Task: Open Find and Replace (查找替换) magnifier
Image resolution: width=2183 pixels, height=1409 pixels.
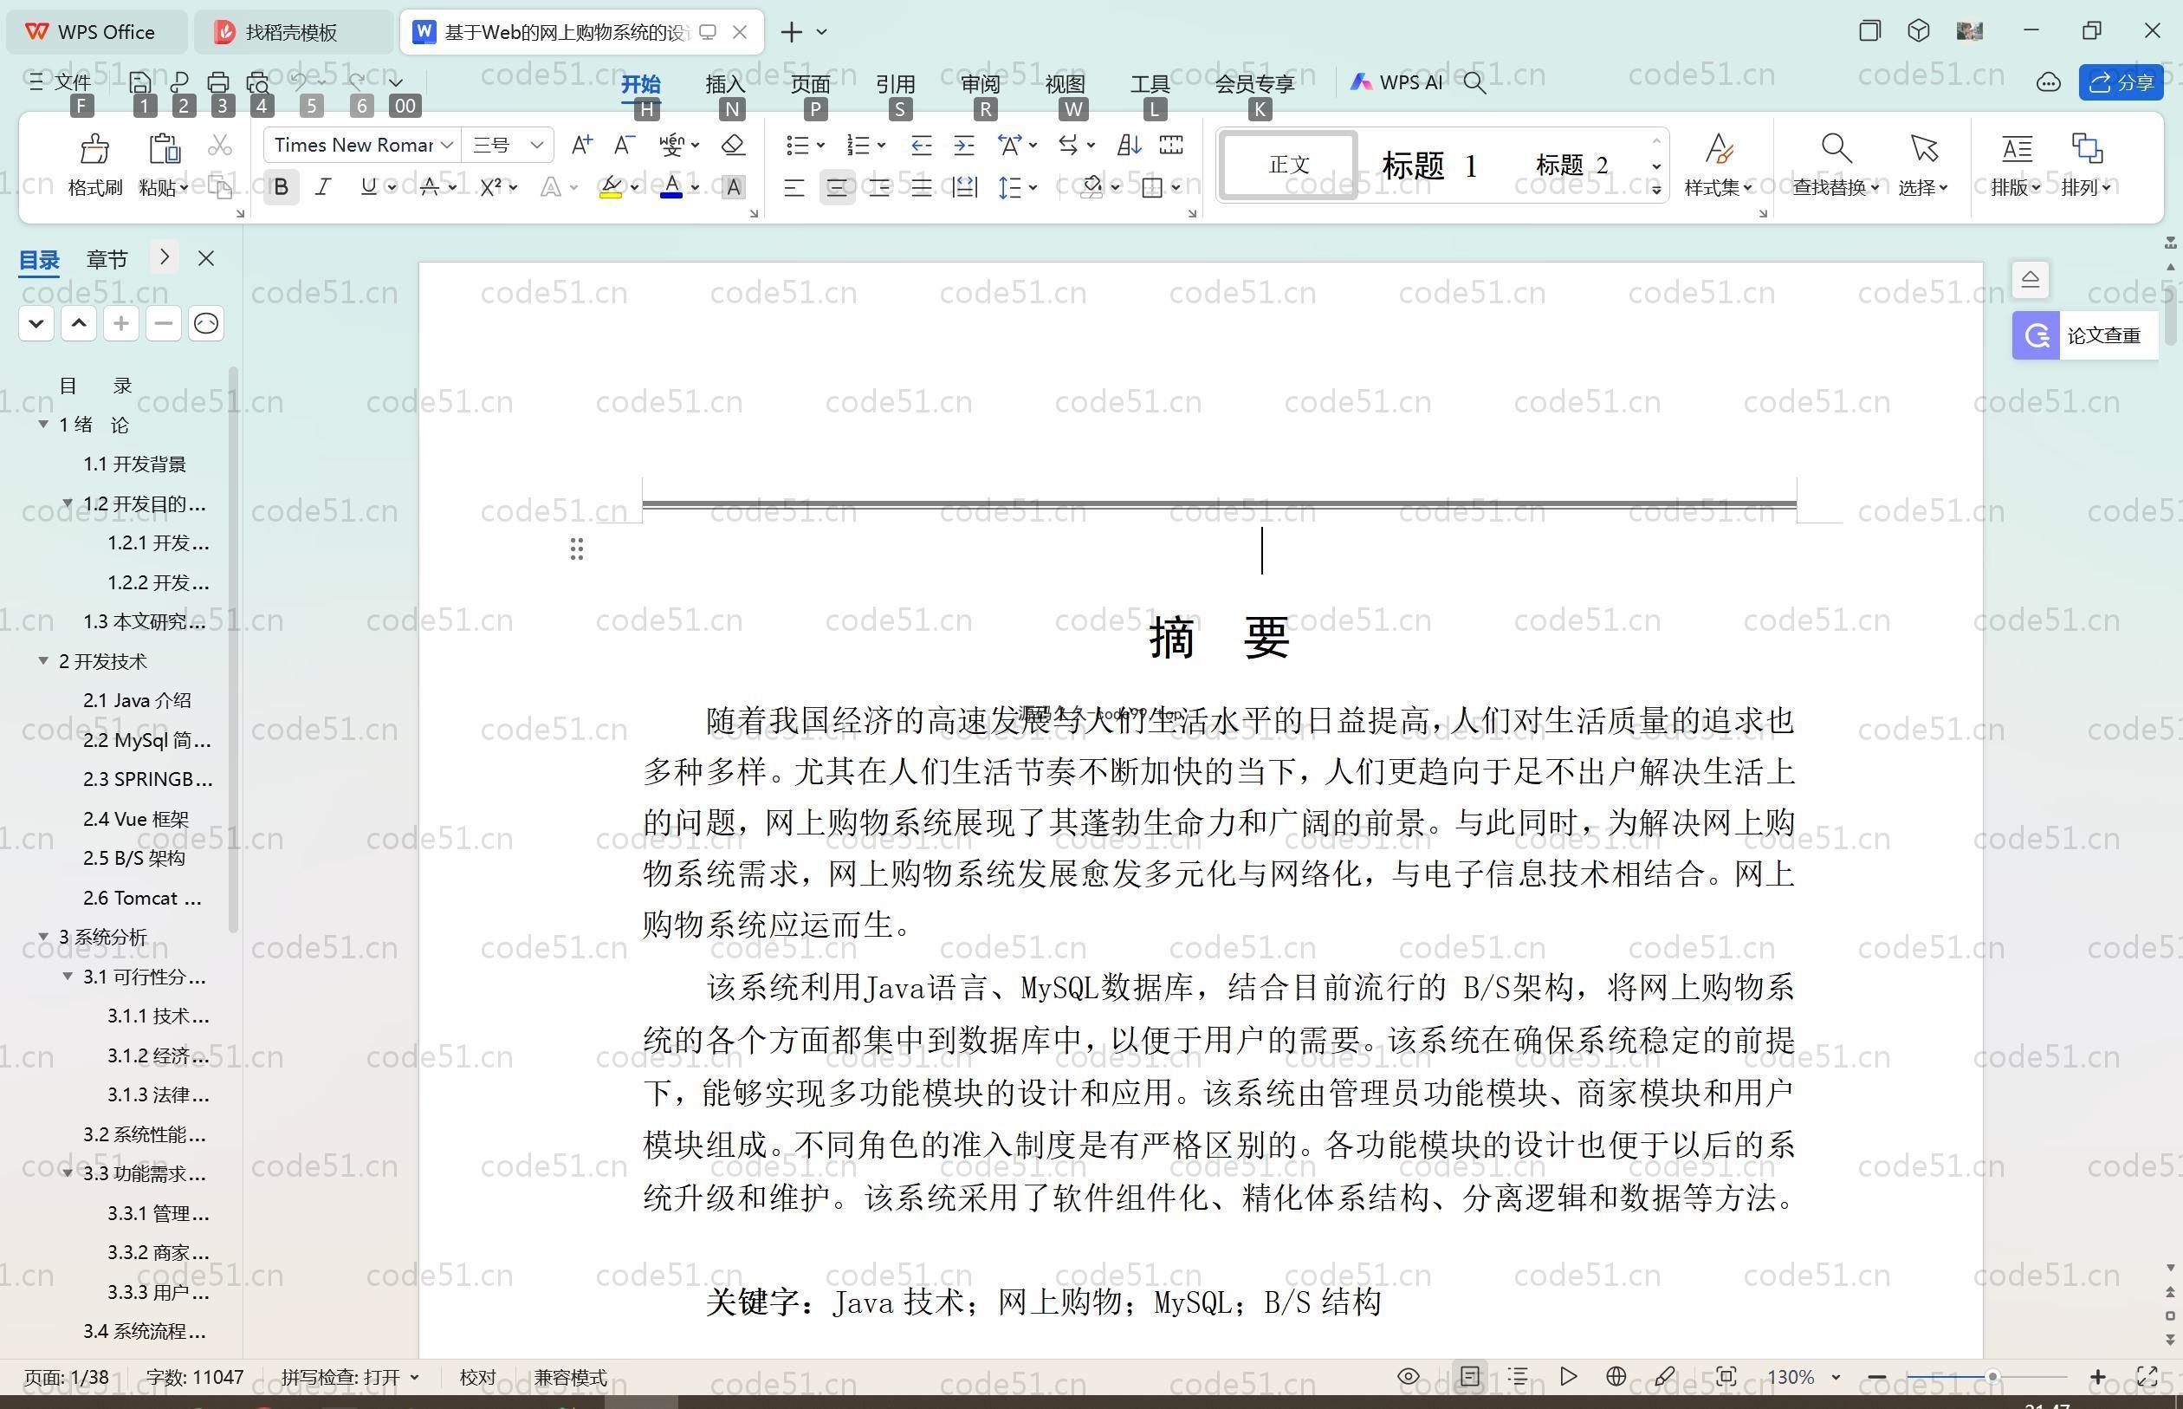Action: tap(1836, 148)
